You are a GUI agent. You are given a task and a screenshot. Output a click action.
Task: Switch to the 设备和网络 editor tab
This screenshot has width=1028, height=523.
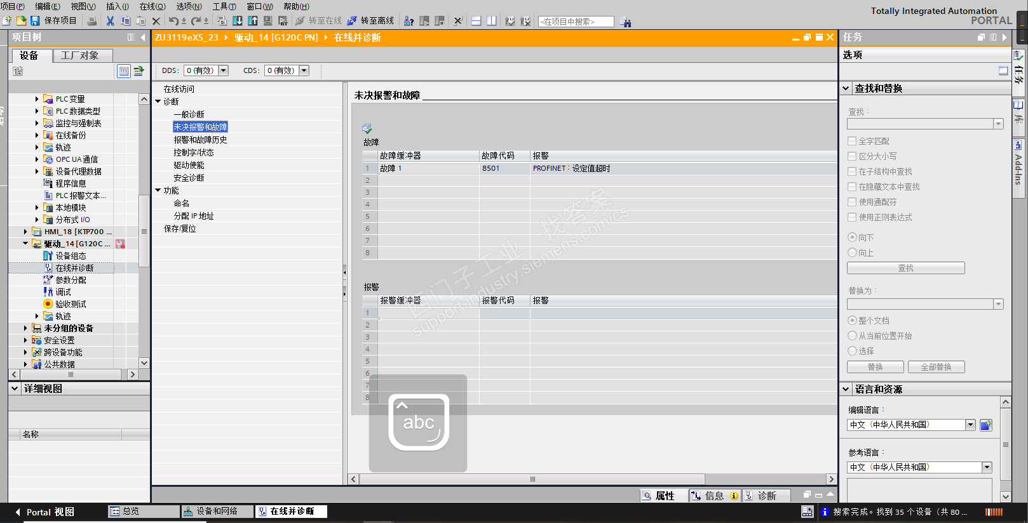coord(217,512)
